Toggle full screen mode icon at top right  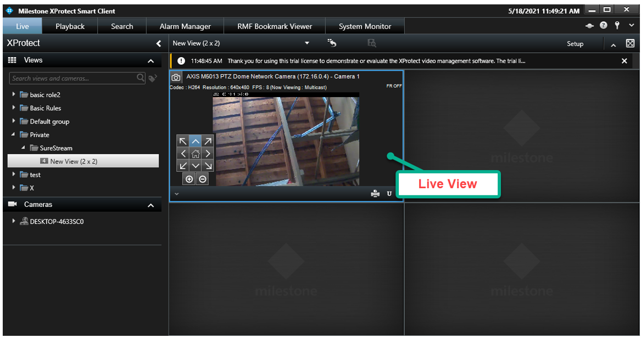630,43
